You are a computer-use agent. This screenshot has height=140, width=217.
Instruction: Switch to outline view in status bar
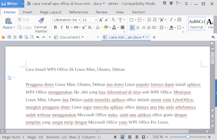coord(130,137)
